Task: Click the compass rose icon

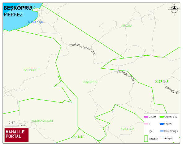Action: 174,10
